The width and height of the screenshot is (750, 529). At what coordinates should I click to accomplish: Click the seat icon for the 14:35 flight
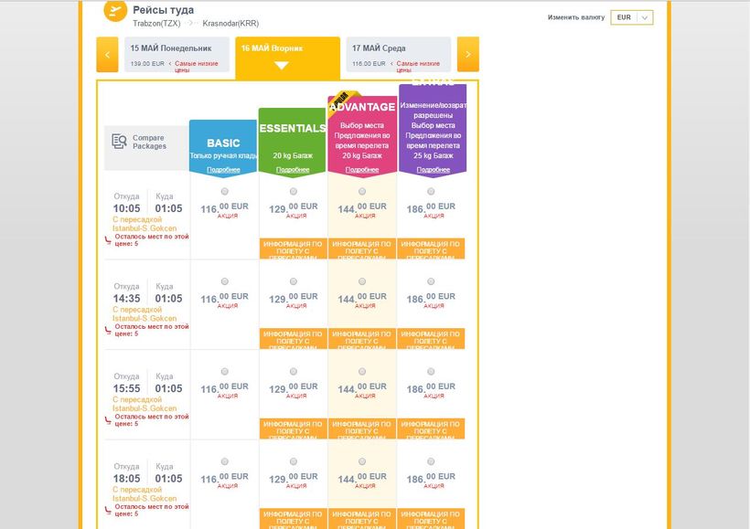point(109,330)
